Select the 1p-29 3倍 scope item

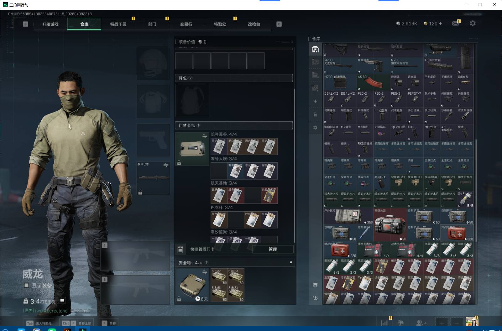tap(399, 133)
